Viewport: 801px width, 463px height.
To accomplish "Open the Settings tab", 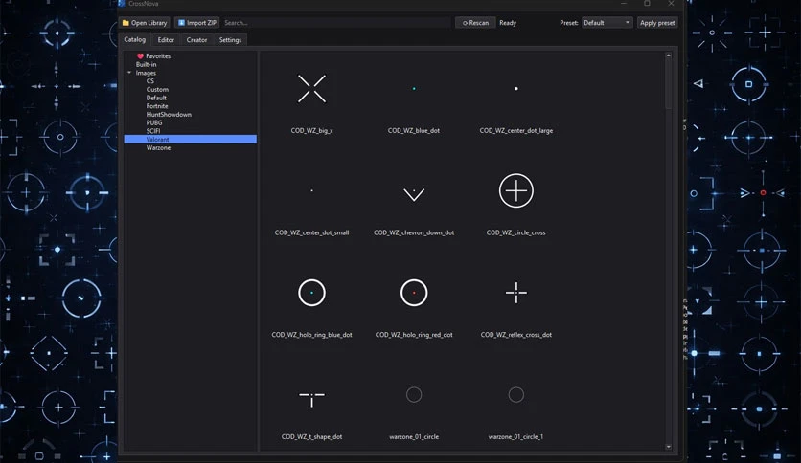I will pyautogui.click(x=230, y=40).
